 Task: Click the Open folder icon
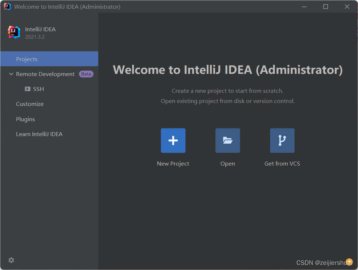pyautogui.click(x=228, y=140)
